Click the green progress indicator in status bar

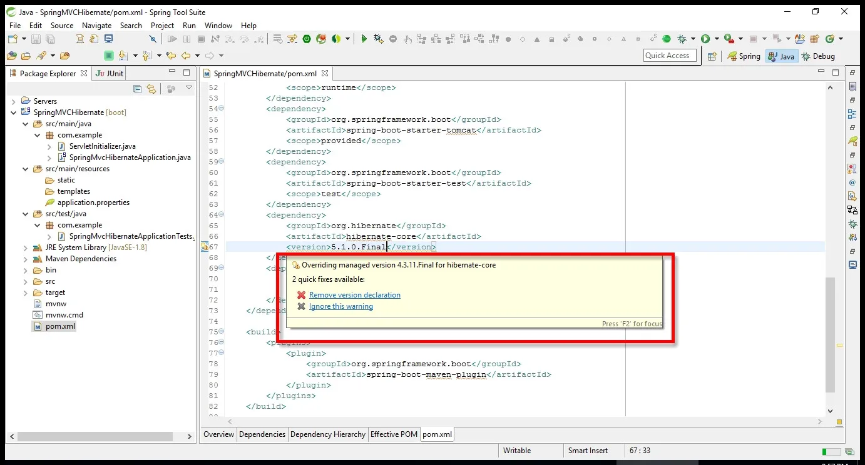[x=831, y=451]
